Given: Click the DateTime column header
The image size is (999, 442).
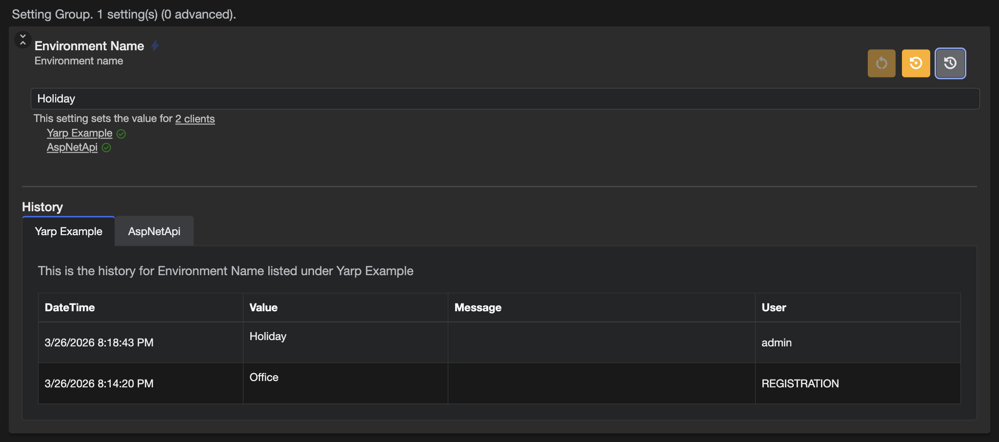Looking at the screenshot, I should (70, 307).
